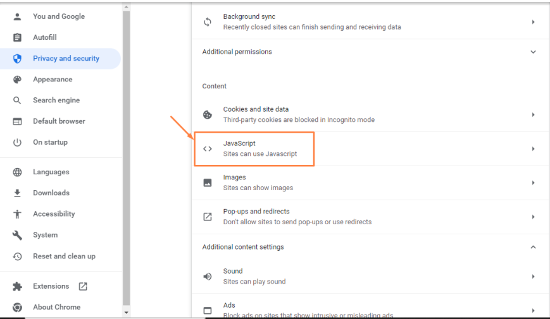Go to Downloads settings
This screenshot has width=550, height=319.
[x=51, y=193]
